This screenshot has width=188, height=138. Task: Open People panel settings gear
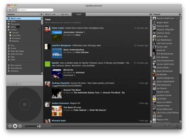pyautogui.click(x=180, y=14)
